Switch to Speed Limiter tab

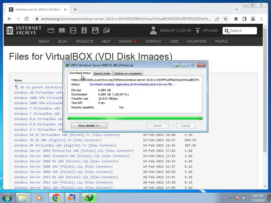point(102,73)
